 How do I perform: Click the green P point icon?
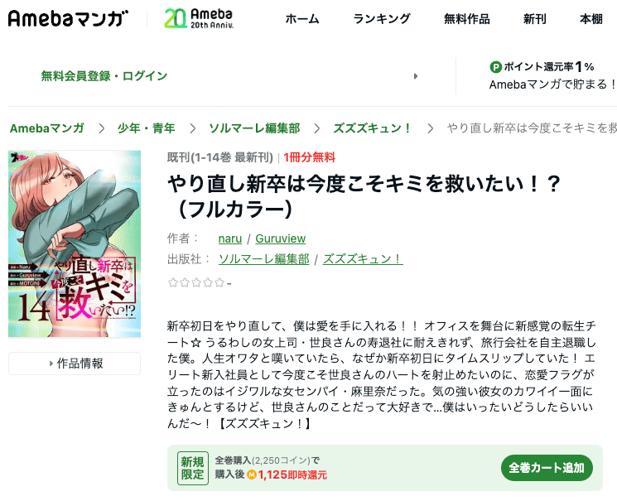pyautogui.click(x=495, y=67)
